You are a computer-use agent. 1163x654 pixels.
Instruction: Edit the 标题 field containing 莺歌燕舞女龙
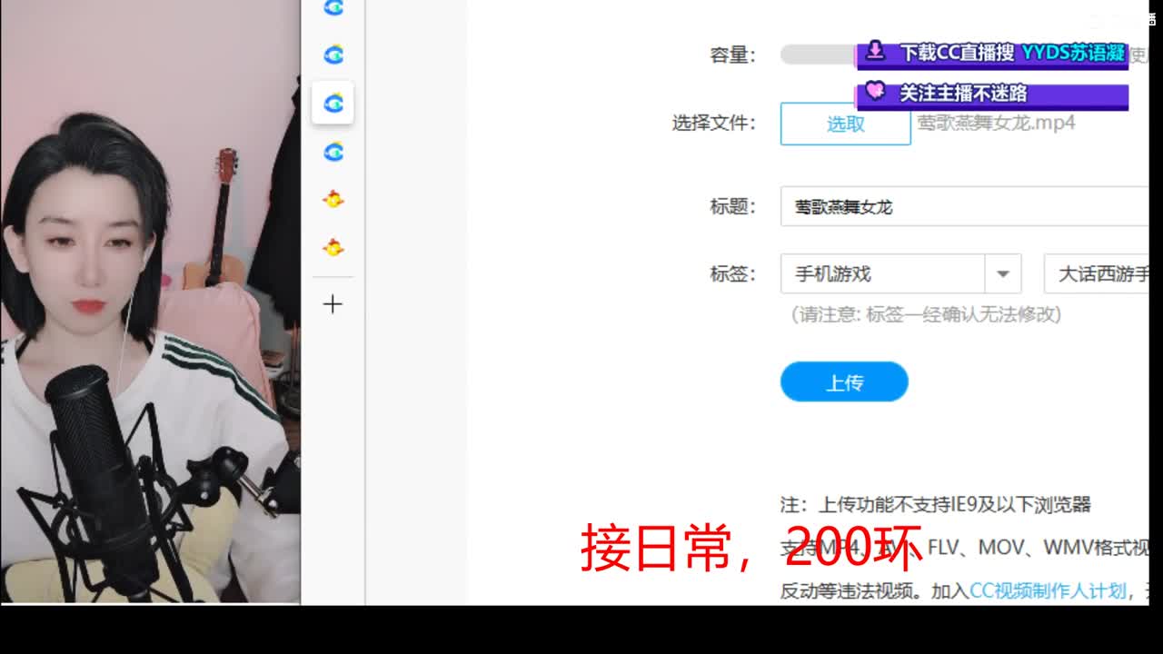pos(872,207)
